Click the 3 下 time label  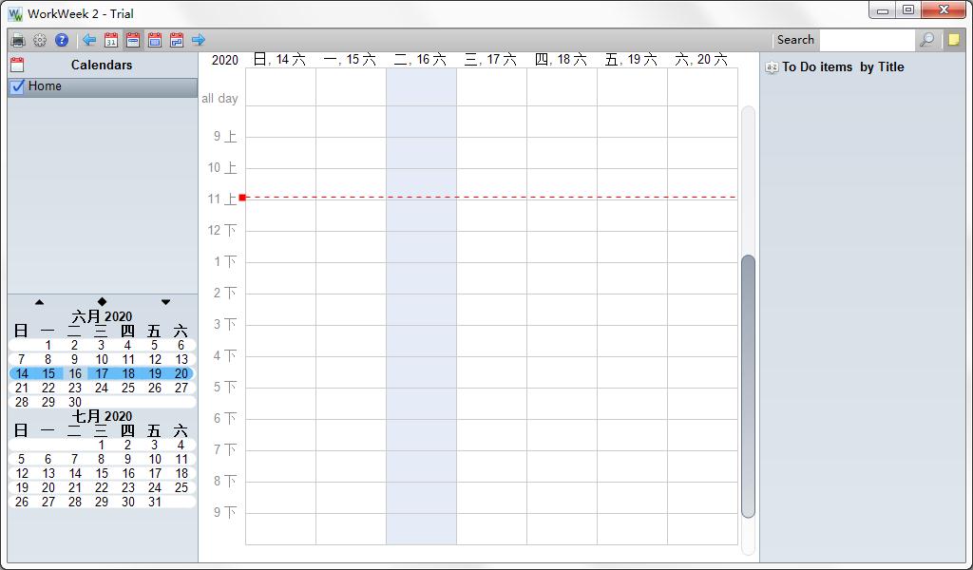(x=225, y=324)
